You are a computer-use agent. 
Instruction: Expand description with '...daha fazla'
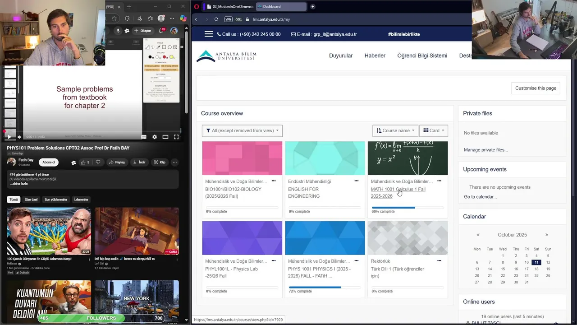[x=19, y=184]
